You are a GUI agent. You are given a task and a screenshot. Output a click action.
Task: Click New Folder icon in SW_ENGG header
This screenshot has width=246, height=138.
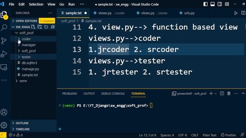[40, 27]
